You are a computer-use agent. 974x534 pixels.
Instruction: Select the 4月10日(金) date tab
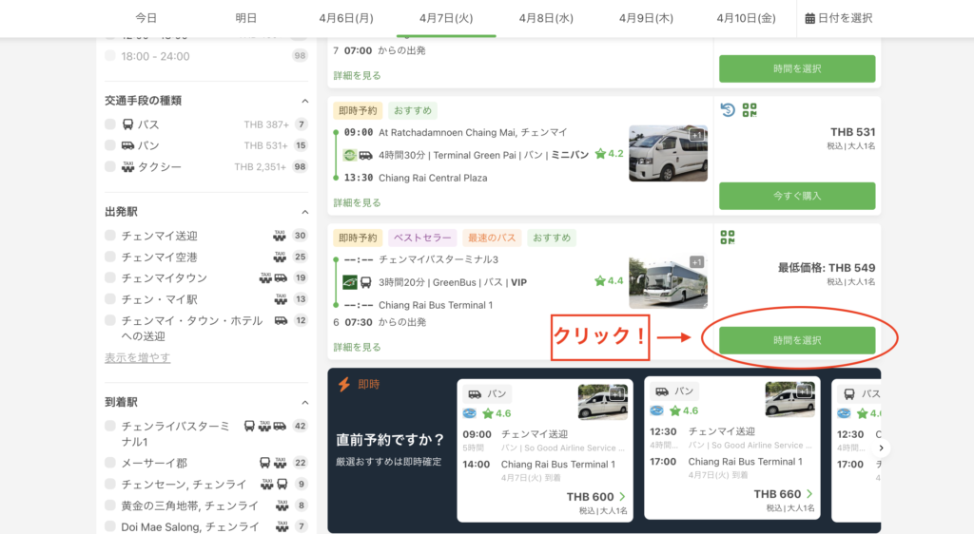pos(746,19)
